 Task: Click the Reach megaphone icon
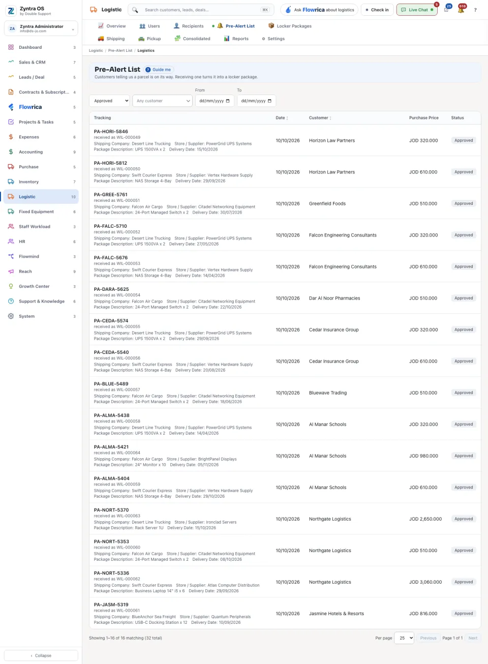(11, 271)
